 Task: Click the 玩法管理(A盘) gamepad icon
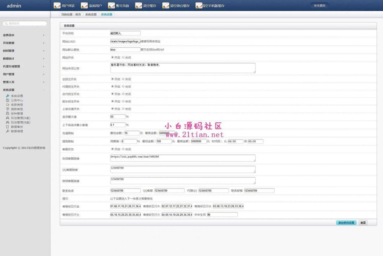pos(8,118)
